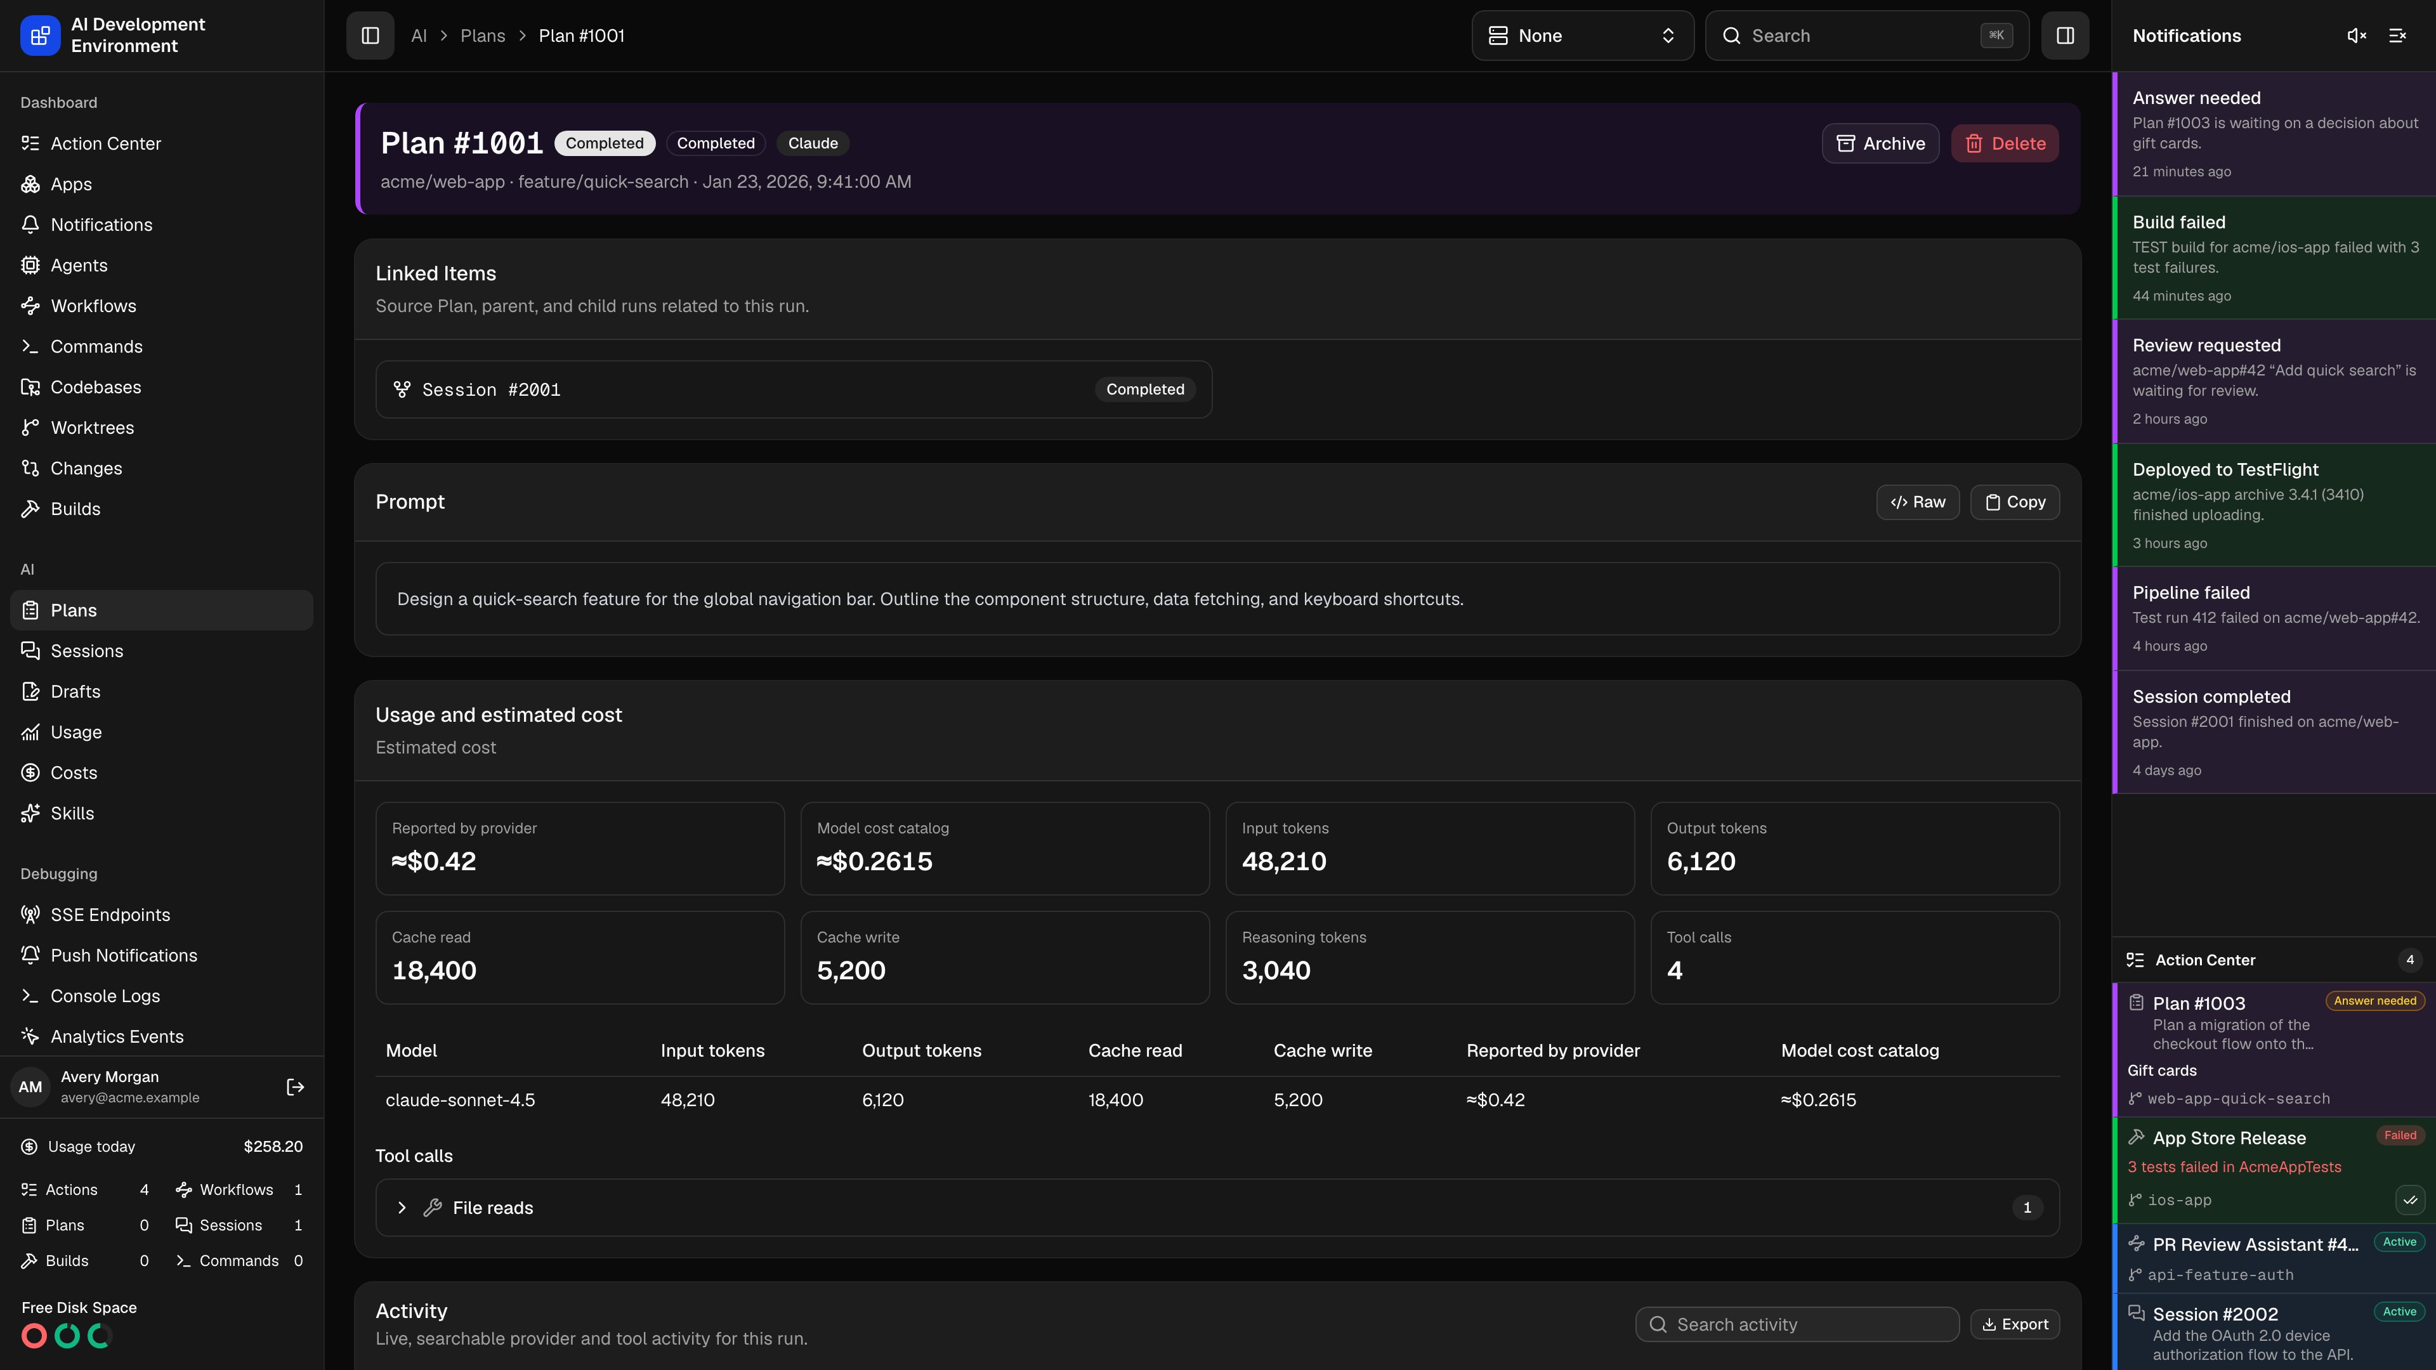
Task: Click the Codebases icon in sidebar
Action: tap(30, 388)
